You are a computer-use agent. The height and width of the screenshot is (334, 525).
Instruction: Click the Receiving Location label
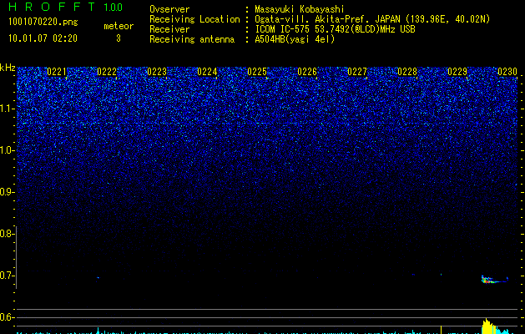[194, 19]
